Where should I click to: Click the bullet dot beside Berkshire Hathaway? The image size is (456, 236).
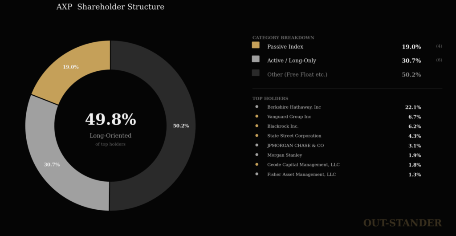click(x=256, y=107)
